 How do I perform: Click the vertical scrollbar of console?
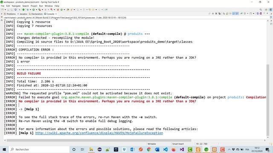coord(268,100)
